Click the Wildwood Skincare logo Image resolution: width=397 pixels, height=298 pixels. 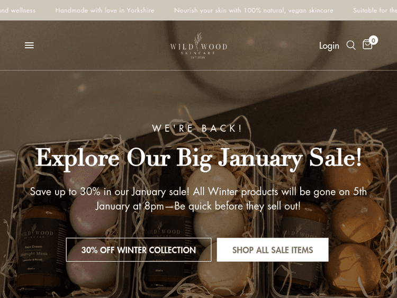click(x=198, y=46)
